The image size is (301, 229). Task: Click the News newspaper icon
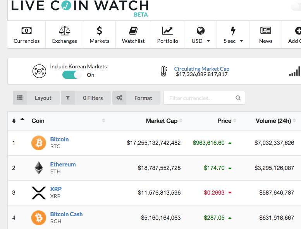[266, 31]
